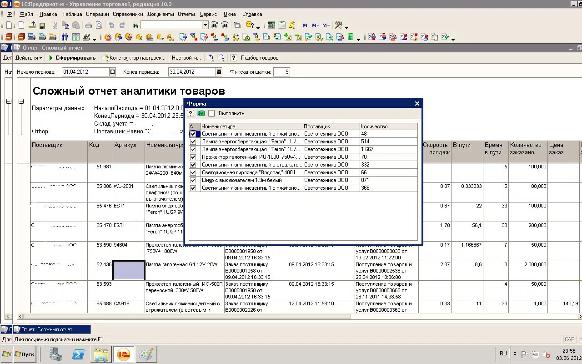Click the Print printer icon

pyautogui.click(x=89, y=25)
